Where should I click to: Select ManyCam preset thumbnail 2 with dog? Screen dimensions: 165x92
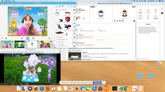pos(19,44)
